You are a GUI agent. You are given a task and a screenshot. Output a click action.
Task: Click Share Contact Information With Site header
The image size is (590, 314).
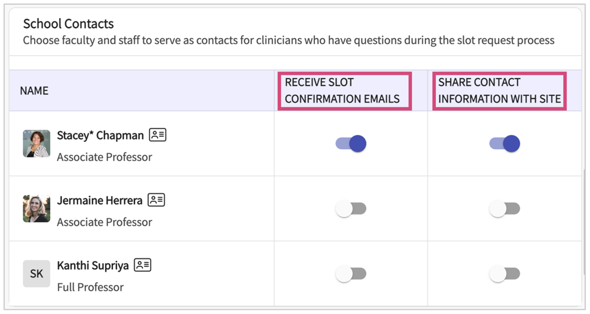click(499, 91)
